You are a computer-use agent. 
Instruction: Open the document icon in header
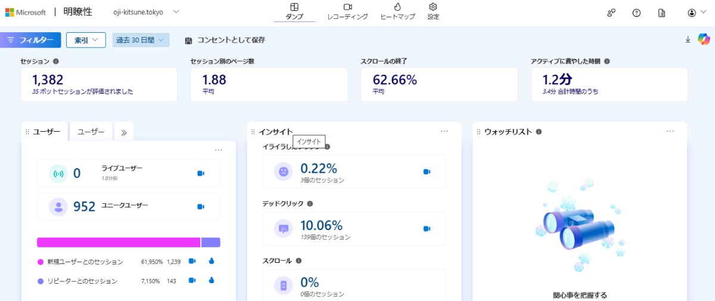tap(661, 13)
